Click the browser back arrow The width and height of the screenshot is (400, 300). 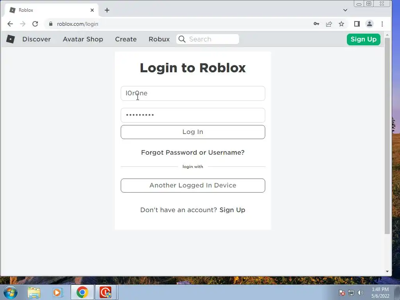coord(10,24)
